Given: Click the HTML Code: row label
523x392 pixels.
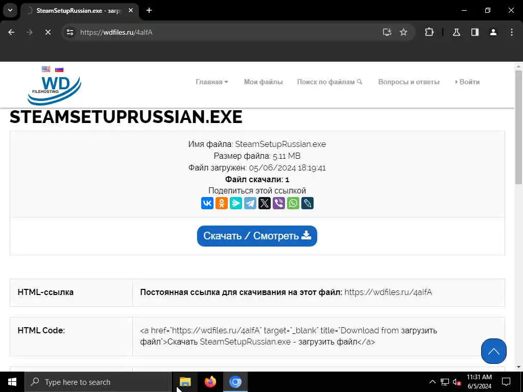Looking at the screenshot, I should coord(41,330).
